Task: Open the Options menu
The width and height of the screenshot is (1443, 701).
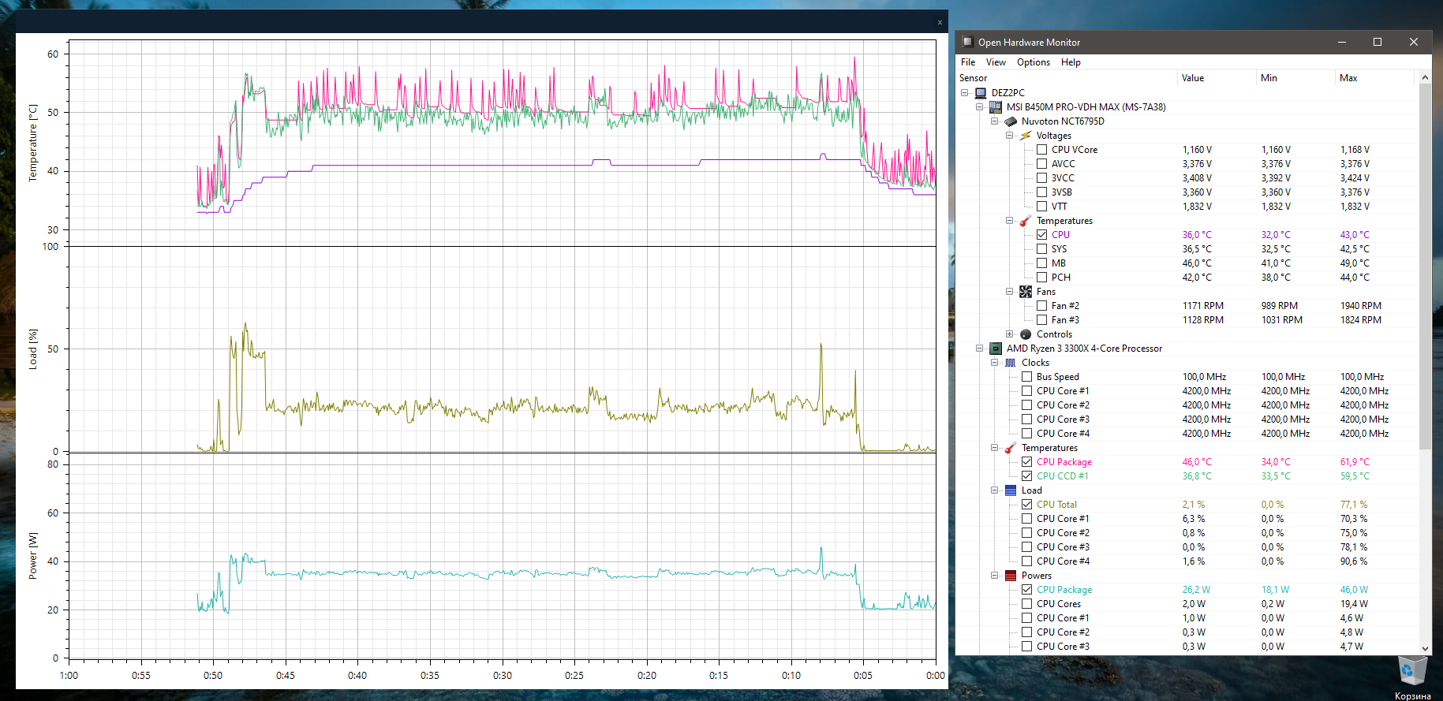Action: tap(1033, 62)
